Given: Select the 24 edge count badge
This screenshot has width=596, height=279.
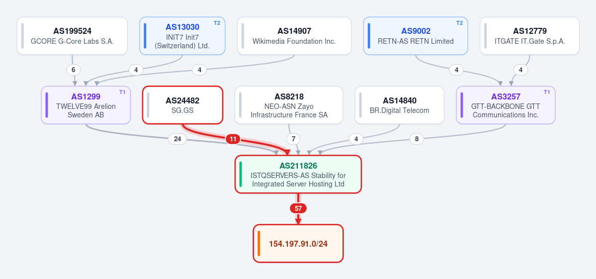Looking at the screenshot, I should point(177,139).
